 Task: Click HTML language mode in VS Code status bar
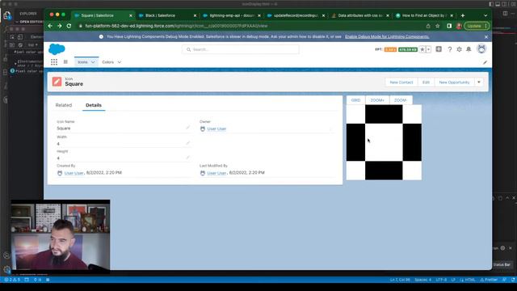click(469, 280)
